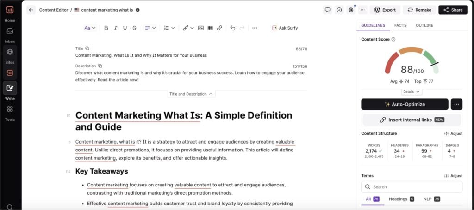This screenshot has height=210, width=474.
Task: Share the document
Action: pyautogui.click(x=453, y=10)
